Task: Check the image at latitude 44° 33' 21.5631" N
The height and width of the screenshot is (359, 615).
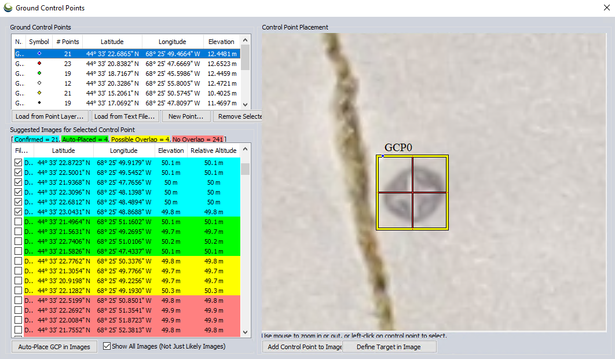Action: click(x=18, y=232)
